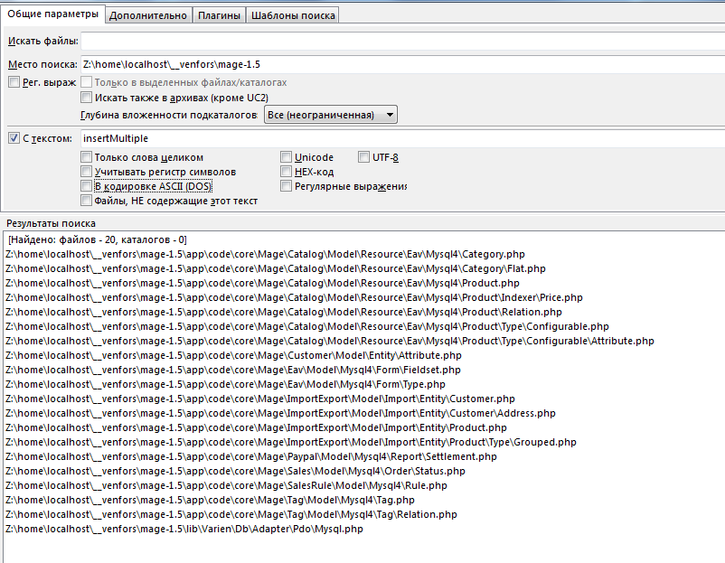Screen dimensions: 725x563
Task: Check the UTF-8 checkbox
Action: pyautogui.click(x=364, y=157)
